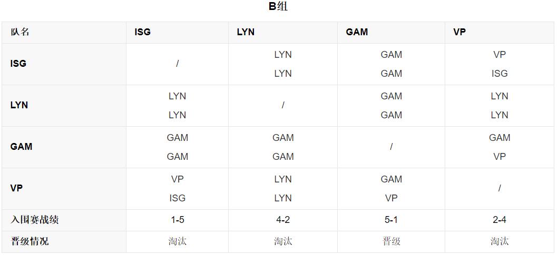Select the 队名 header cell

(x=20, y=32)
